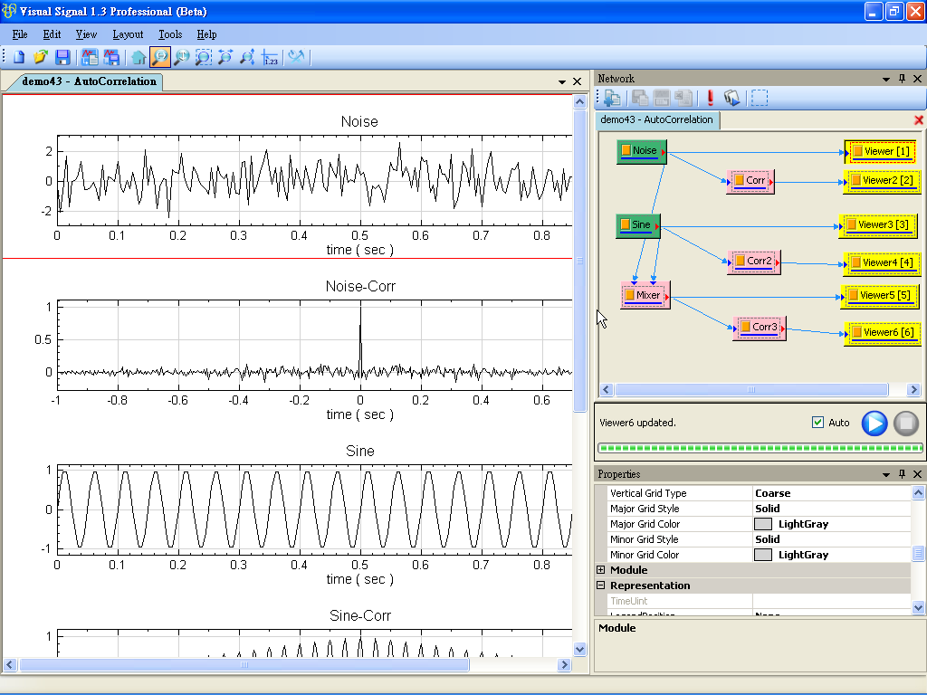This screenshot has height=695, width=927.
Task: Open the Tools menu
Action: [170, 34]
